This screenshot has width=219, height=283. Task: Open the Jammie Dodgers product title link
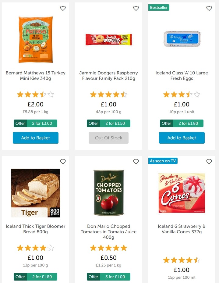pos(108,76)
